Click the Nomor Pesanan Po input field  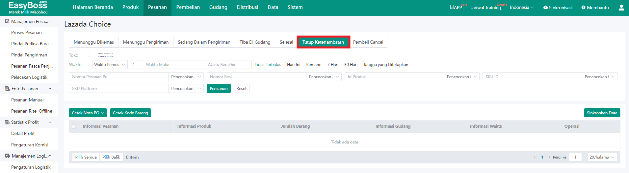118,77
